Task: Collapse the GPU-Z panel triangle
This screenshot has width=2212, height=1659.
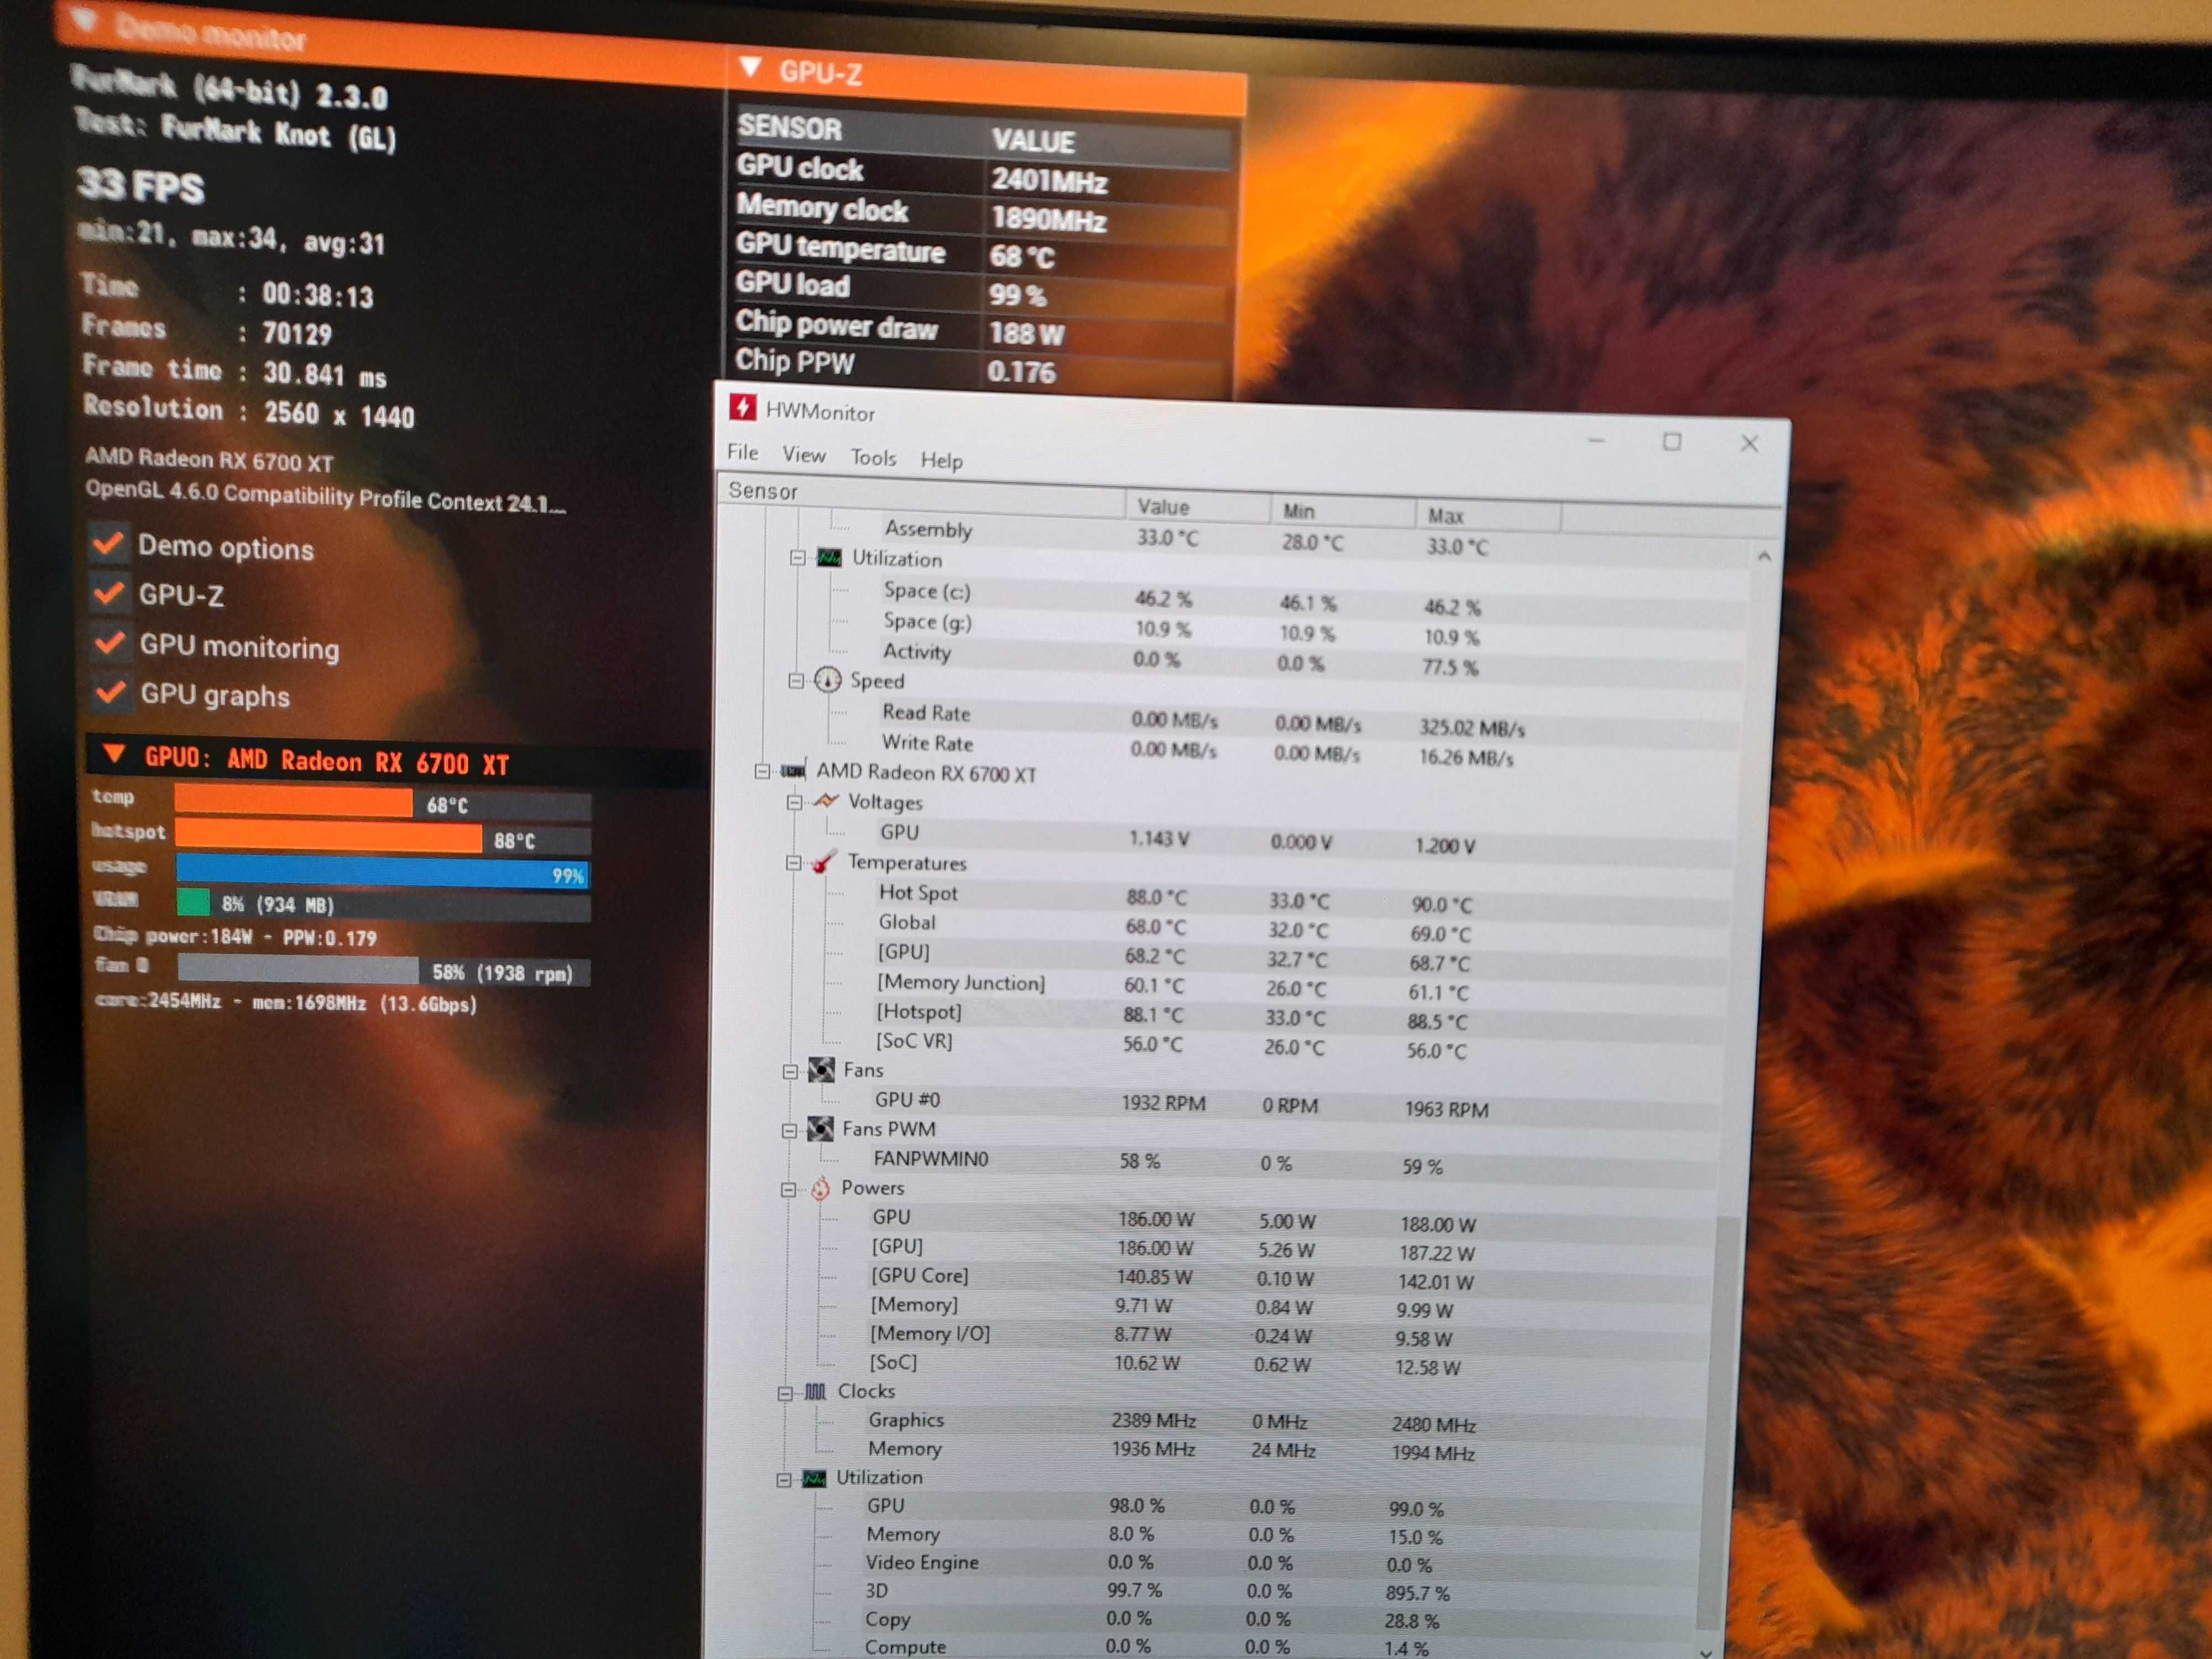Action: click(750, 68)
